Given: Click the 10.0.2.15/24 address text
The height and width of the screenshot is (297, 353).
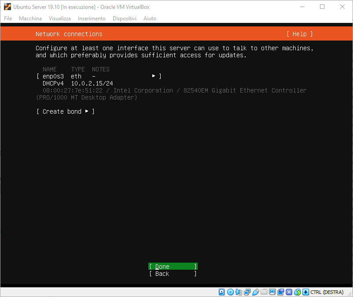Looking at the screenshot, I should coord(92,83).
